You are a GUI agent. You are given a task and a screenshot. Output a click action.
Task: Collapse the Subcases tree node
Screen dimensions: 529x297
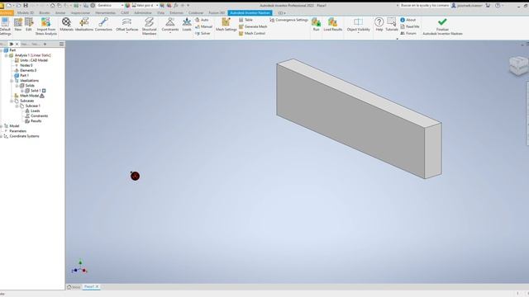12,101
